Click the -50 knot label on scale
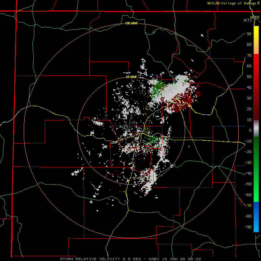 (x=248, y=184)
